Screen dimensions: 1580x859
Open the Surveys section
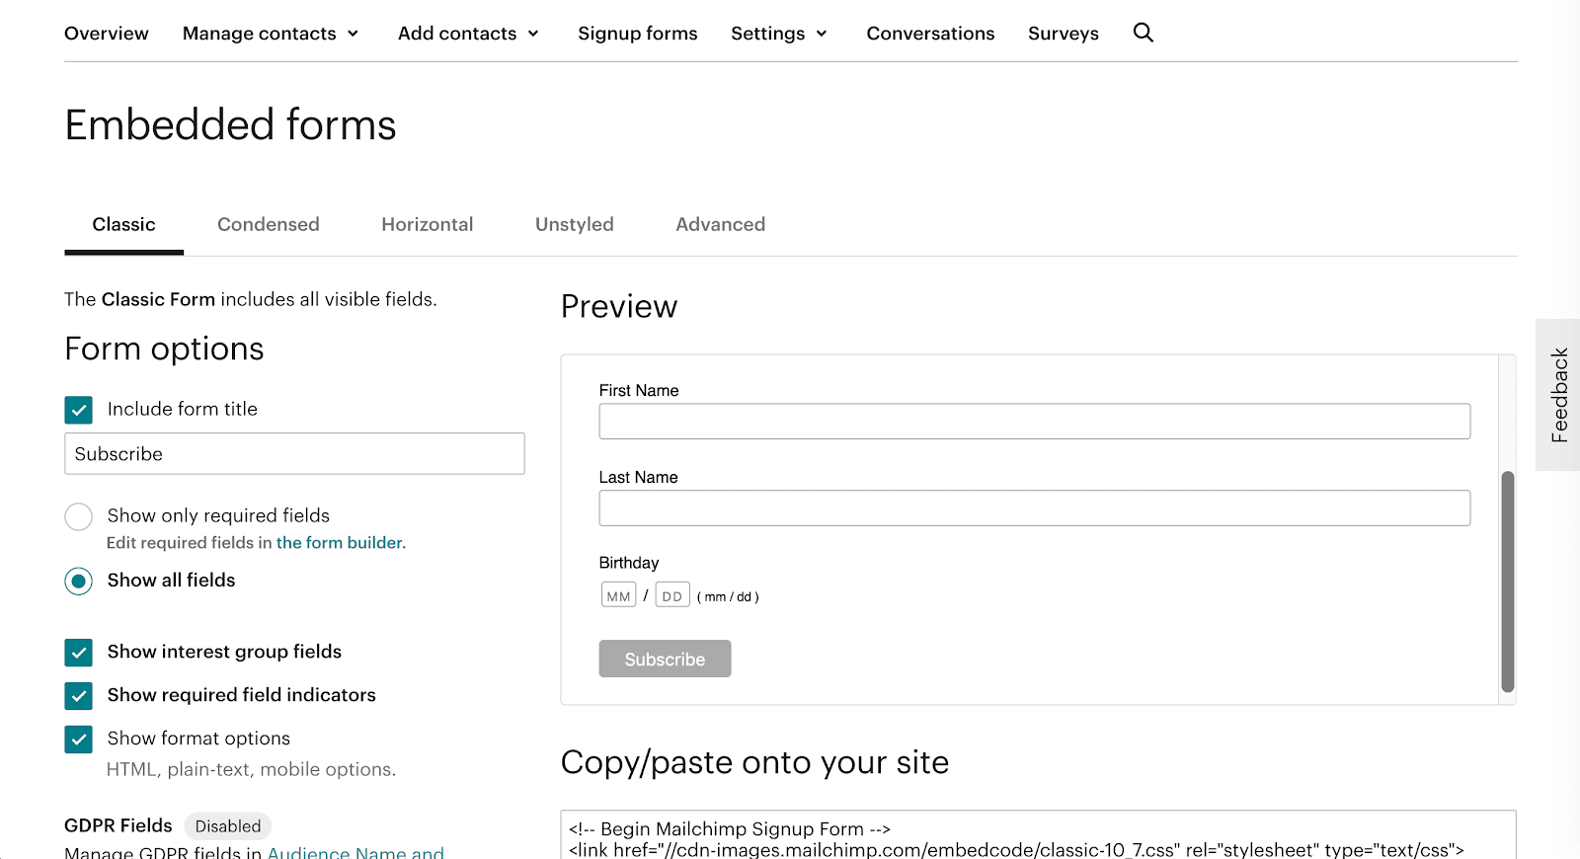(x=1064, y=34)
